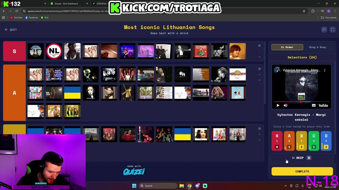Open settings gear for the B tier row
Screen dimensions: 339x190
point(260,129)
